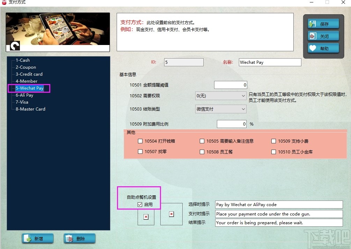Screen dimensions: 351x249
Task: Enable the 10504 打开钱箱 checkbox
Action: [x=140, y=141]
